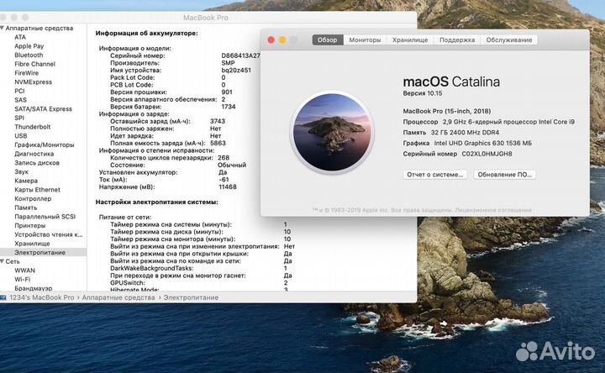Select Параллельный SCSI entry

tap(45, 217)
